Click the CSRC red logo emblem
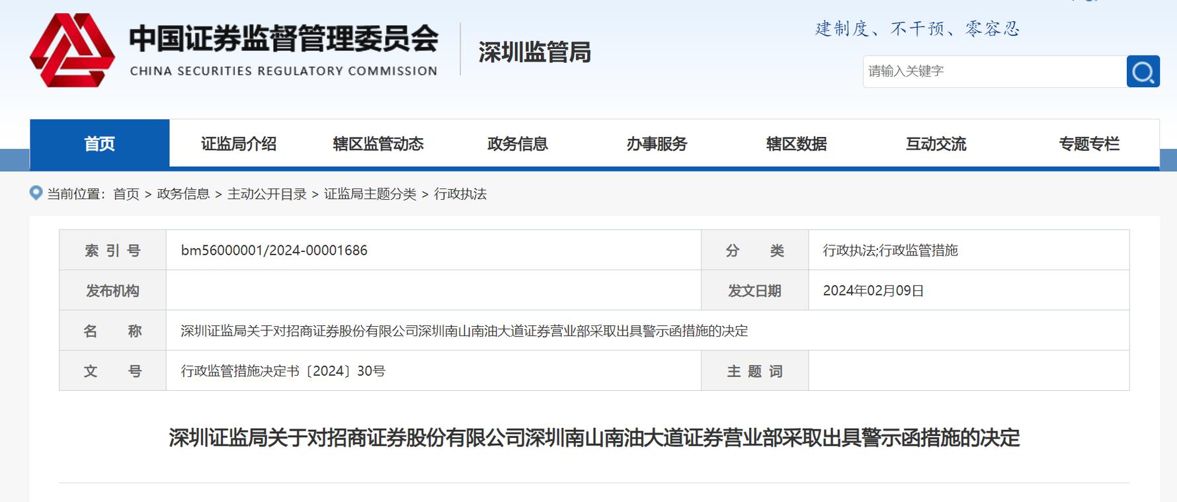Screen dimensions: 1177x502 coord(72,50)
